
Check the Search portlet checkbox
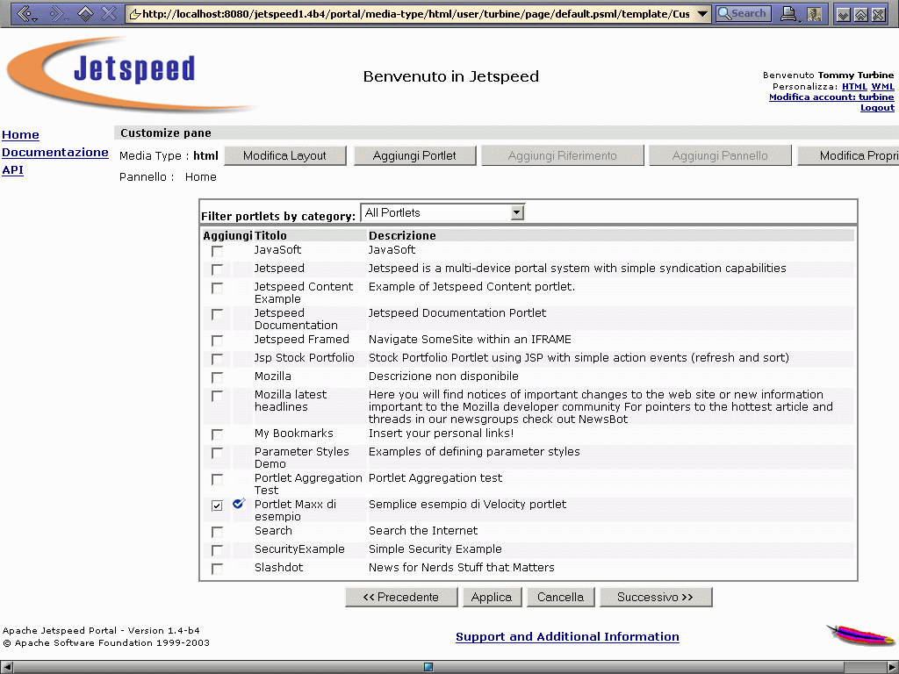(x=217, y=532)
